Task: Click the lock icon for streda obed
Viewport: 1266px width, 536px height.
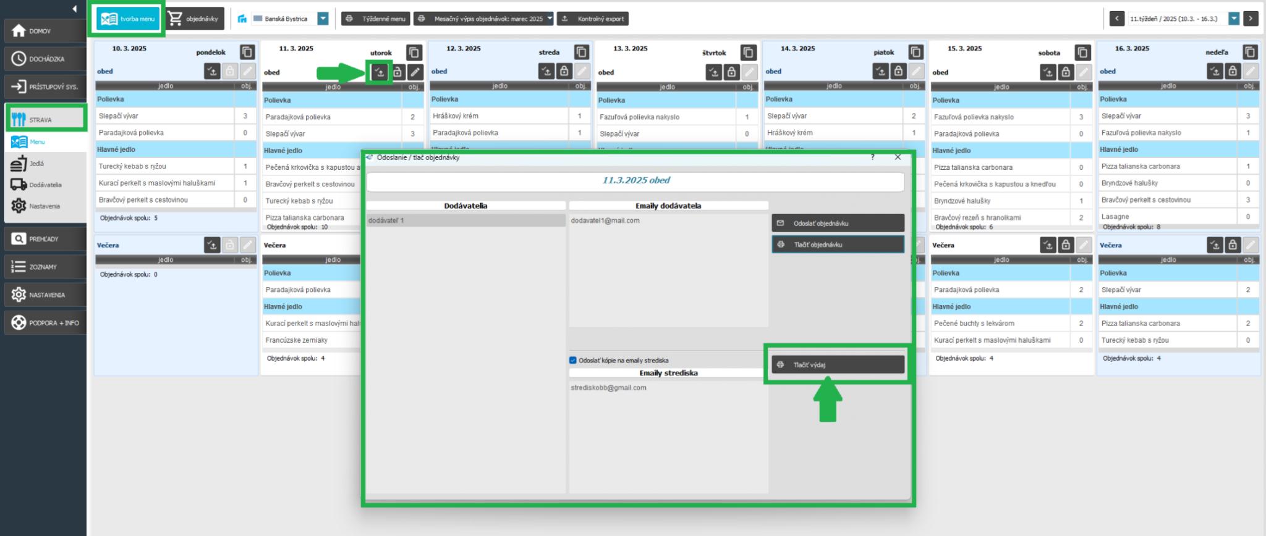Action: click(x=564, y=71)
